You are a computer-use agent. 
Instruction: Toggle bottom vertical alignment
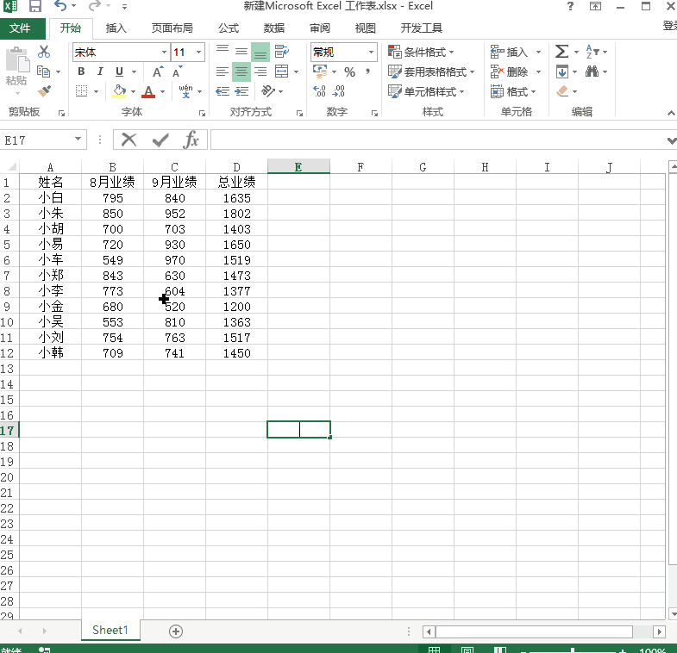pyautogui.click(x=260, y=52)
